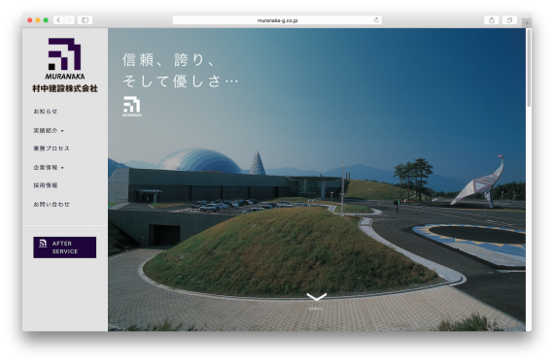This screenshot has height=363, width=554.
Task: Go back with Safari's back arrow
Action: click(x=58, y=20)
